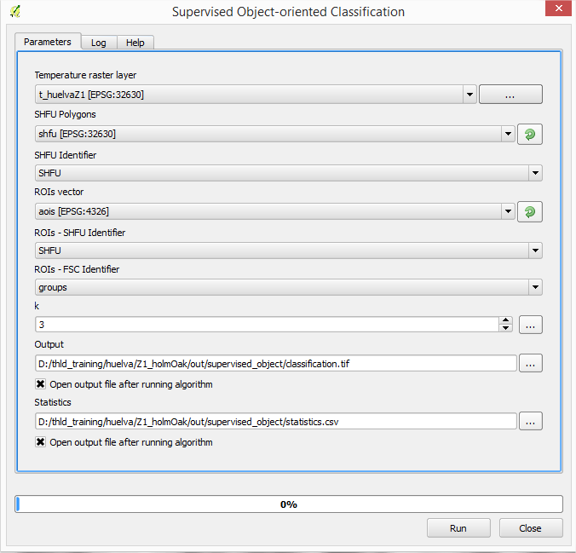Open the Help tab
Image resolution: width=576 pixels, height=553 pixels.
pyautogui.click(x=135, y=43)
